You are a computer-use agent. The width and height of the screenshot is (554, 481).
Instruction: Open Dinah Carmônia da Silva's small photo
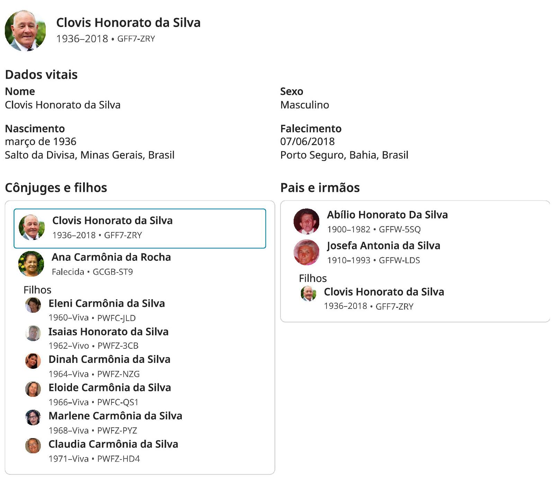33,361
